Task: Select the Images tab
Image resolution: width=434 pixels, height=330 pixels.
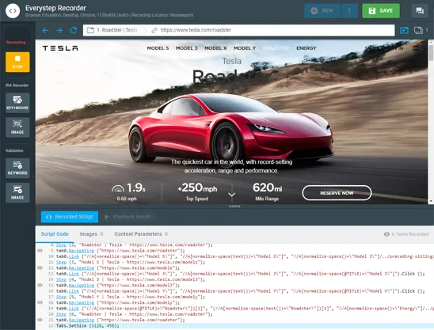Action: pos(91,234)
